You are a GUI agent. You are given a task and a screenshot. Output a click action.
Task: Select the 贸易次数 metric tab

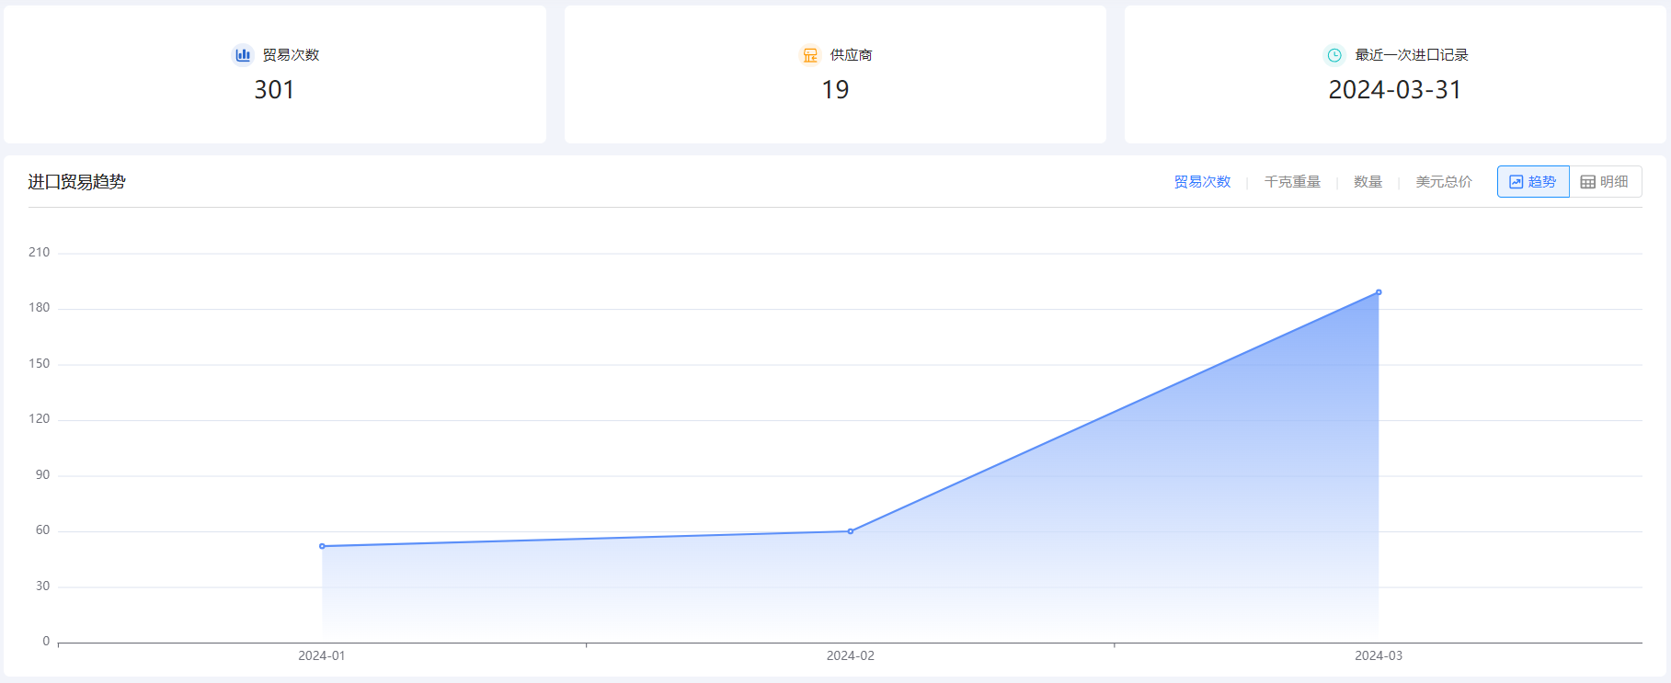point(1202,182)
